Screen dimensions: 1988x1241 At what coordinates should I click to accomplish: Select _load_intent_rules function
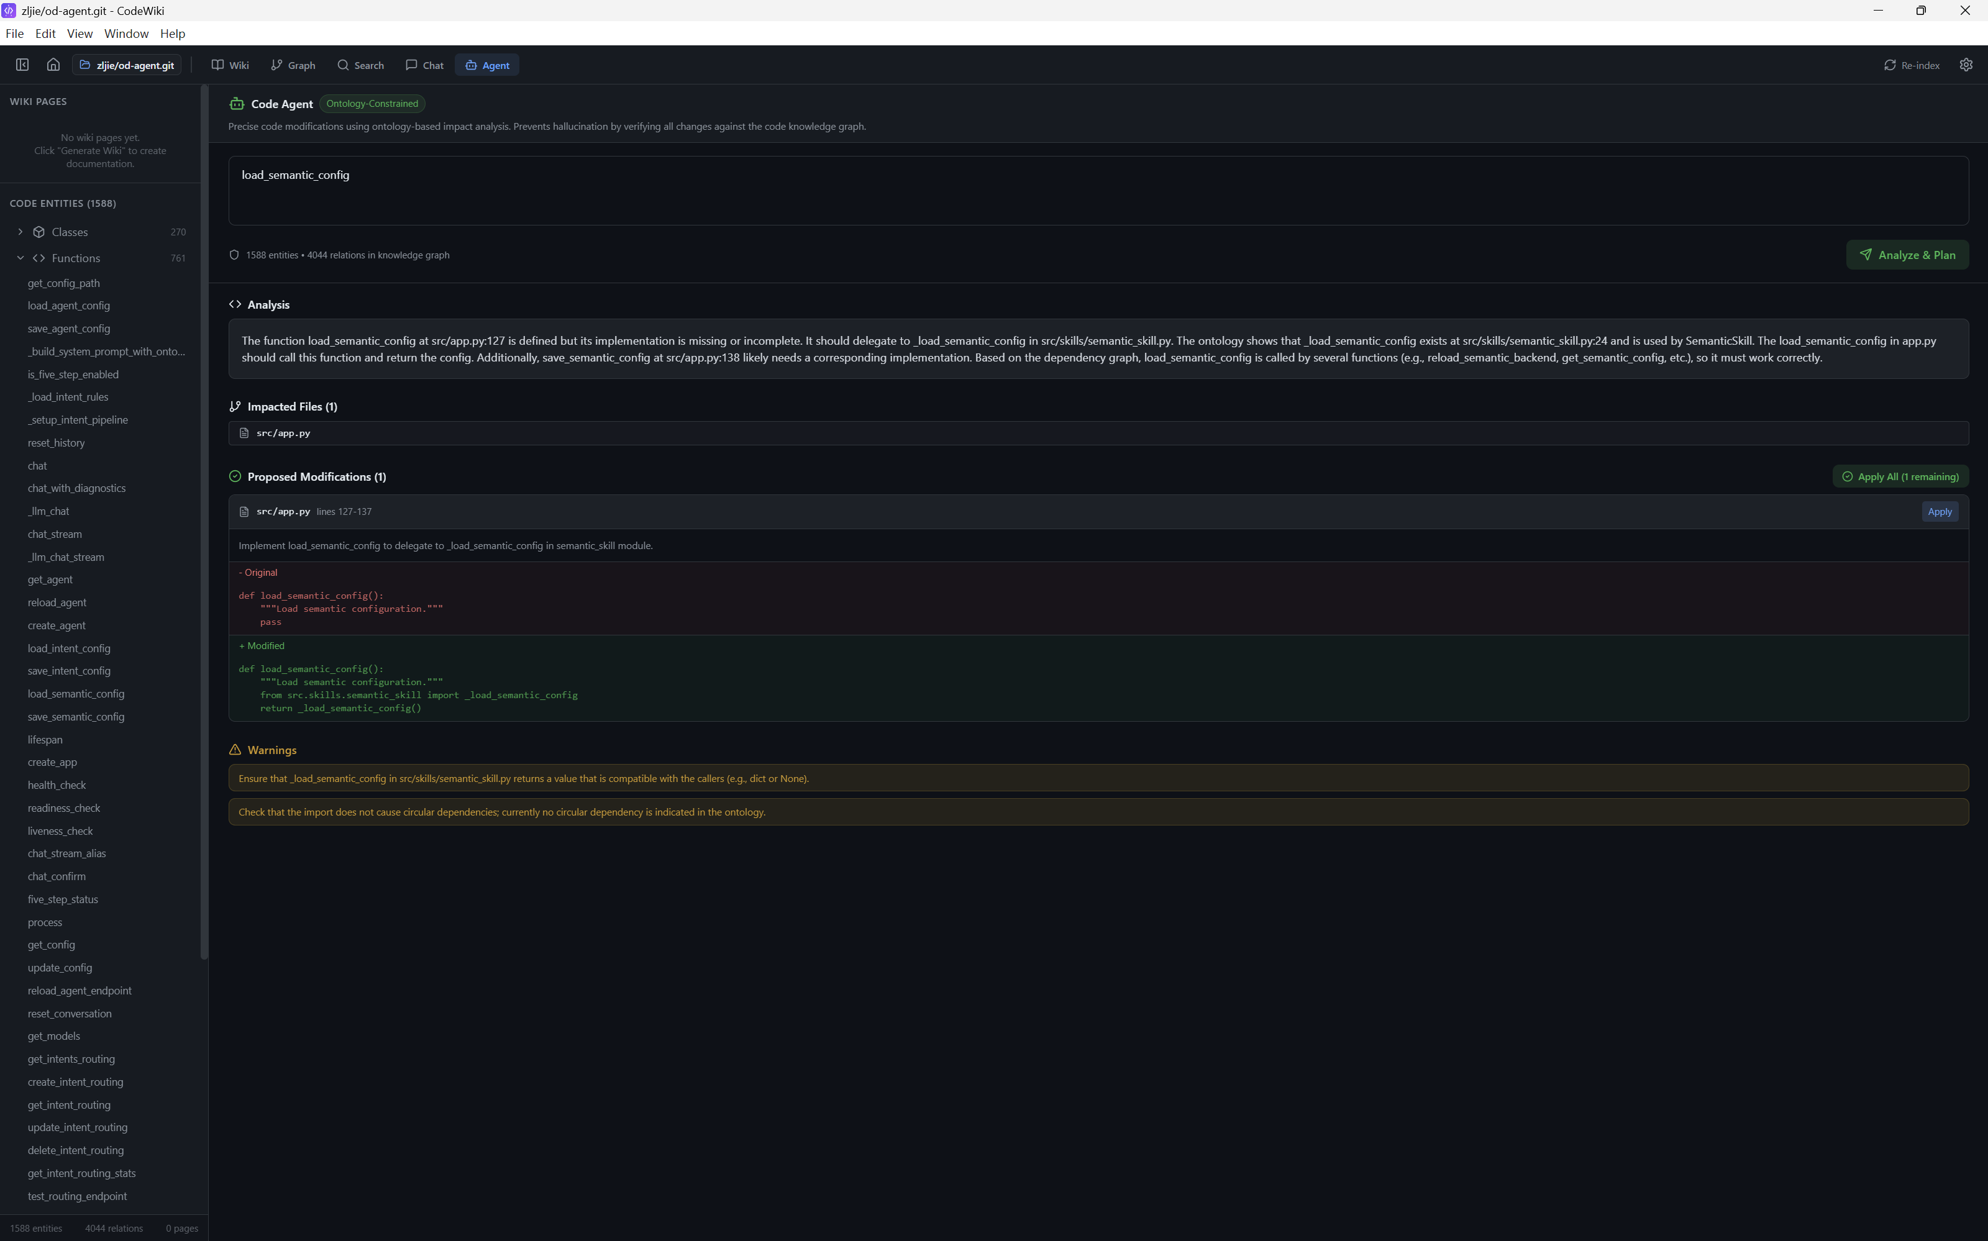point(68,398)
